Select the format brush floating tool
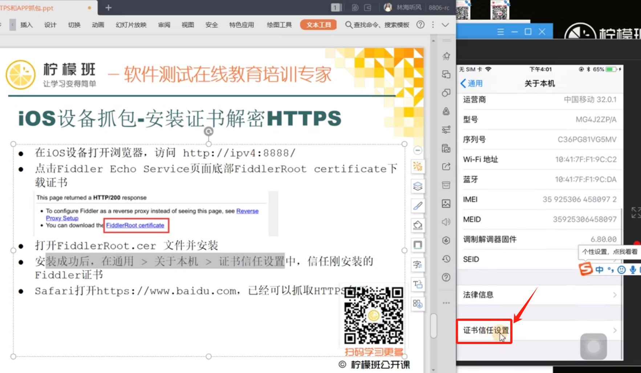641x373 pixels. [418, 206]
